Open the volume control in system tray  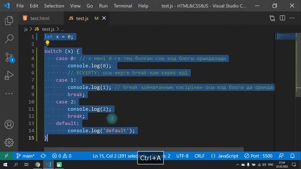(264, 165)
